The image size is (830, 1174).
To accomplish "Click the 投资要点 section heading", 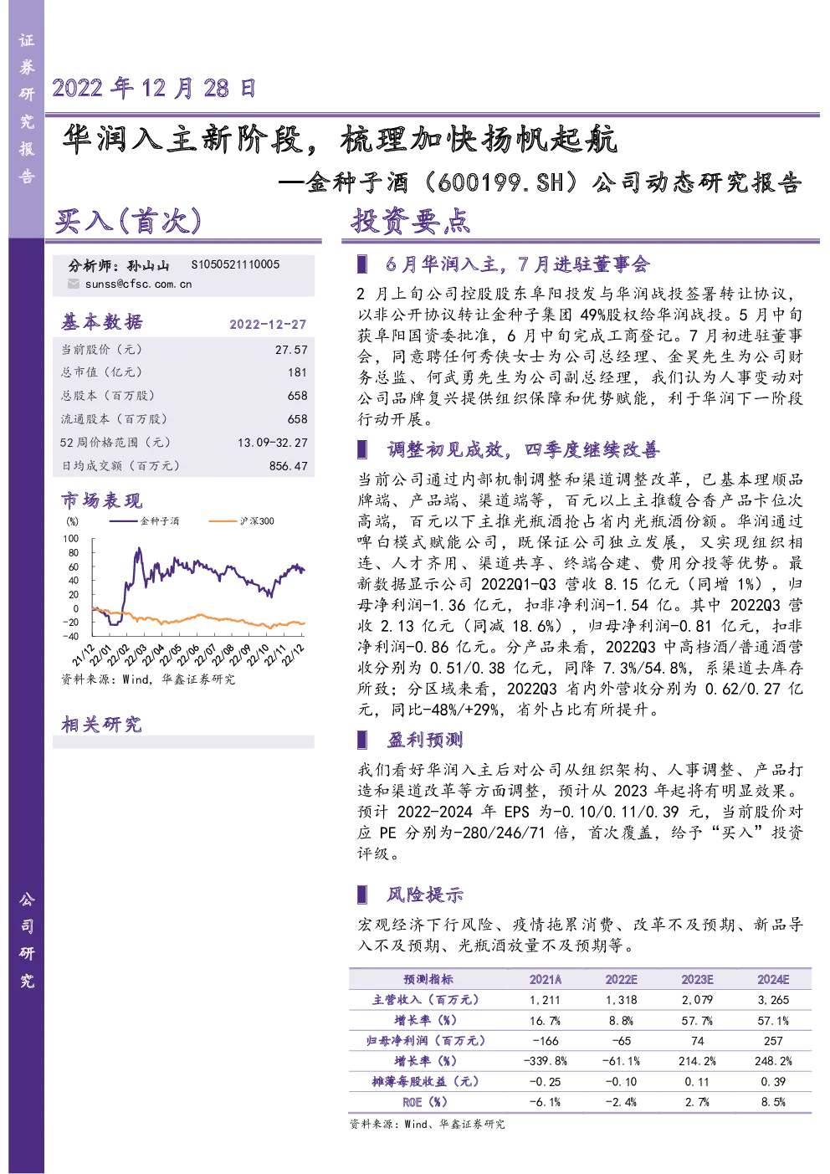I will click(x=411, y=221).
